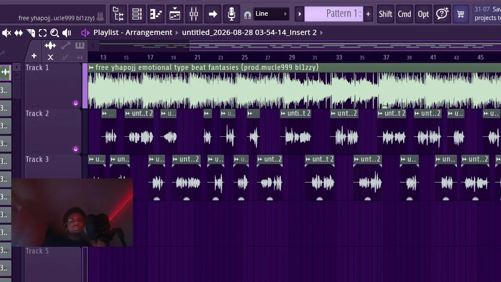Select the playback speaker tool
This screenshot has width=501, height=282.
pos(67,33)
